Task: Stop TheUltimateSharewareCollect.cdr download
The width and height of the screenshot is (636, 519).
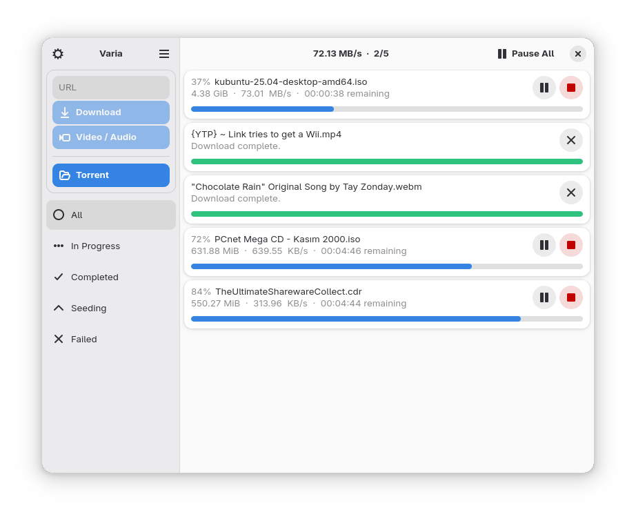Action: (571, 297)
